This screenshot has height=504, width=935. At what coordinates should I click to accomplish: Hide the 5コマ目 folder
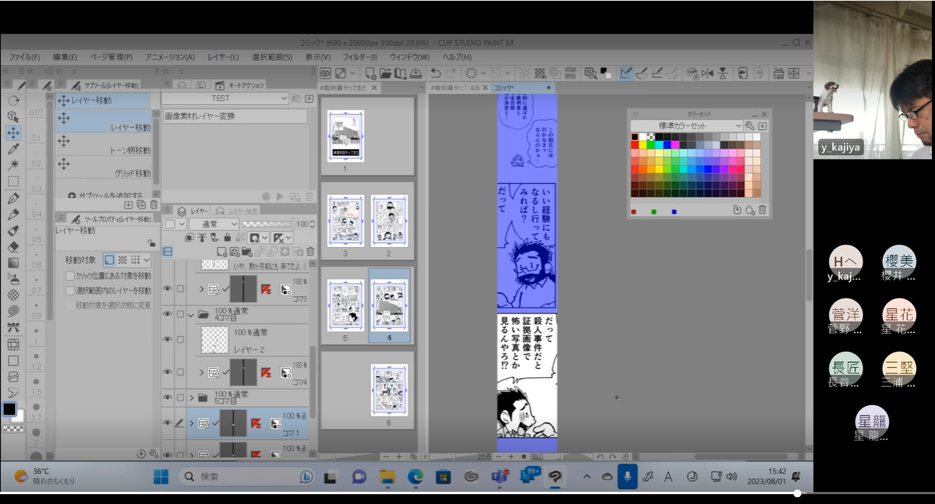tap(167, 397)
